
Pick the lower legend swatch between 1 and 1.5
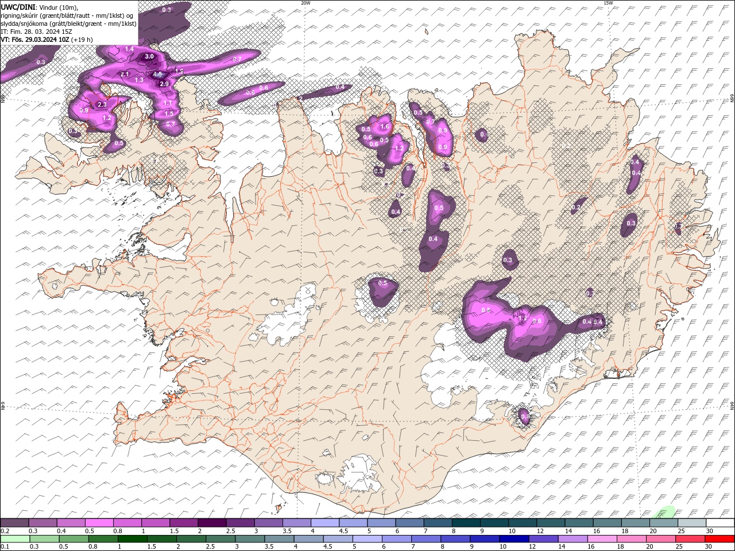(x=133, y=539)
